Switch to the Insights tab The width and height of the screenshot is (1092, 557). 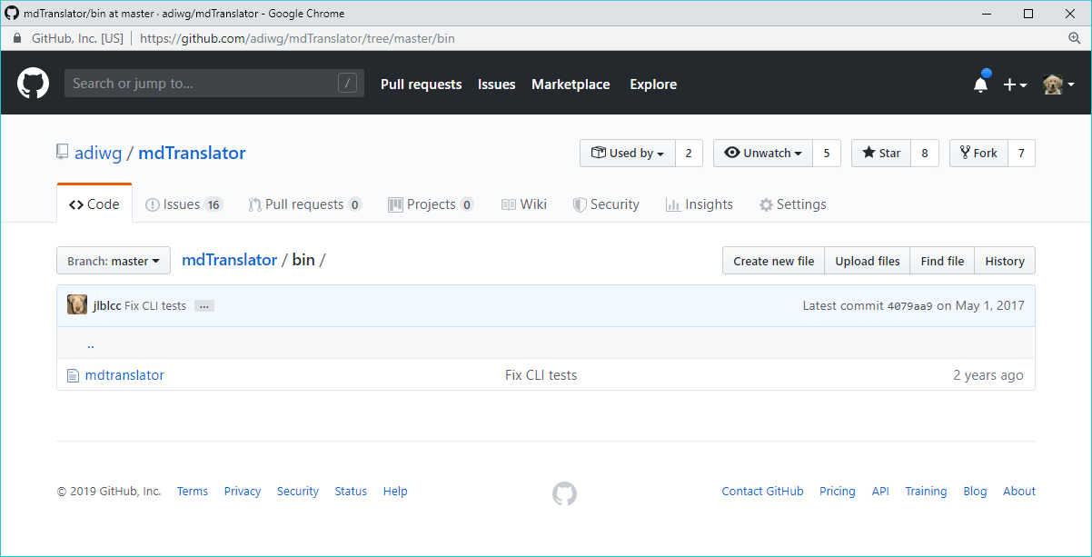(700, 204)
